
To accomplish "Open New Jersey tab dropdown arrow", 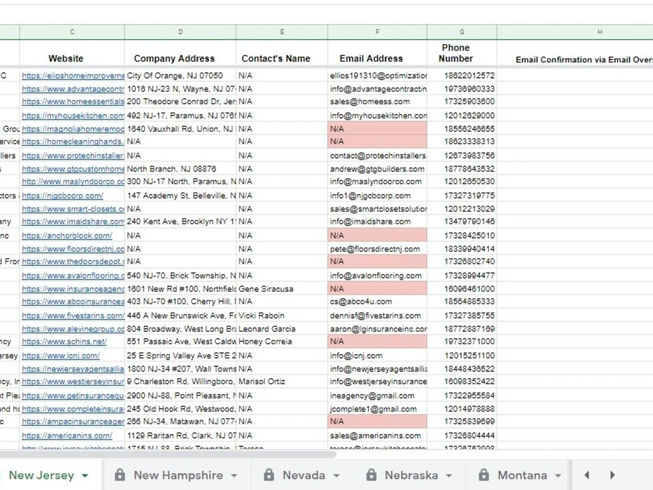I will pyautogui.click(x=85, y=476).
